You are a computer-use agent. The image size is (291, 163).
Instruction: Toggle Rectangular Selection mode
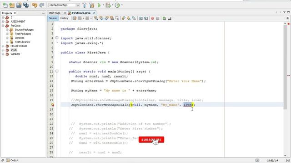click(117, 18)
